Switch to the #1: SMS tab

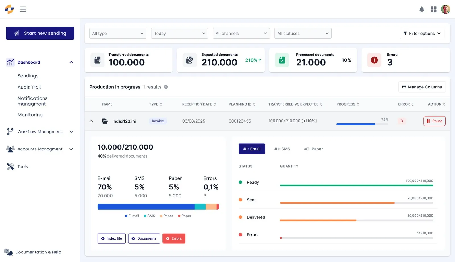(x=282, y=149)
